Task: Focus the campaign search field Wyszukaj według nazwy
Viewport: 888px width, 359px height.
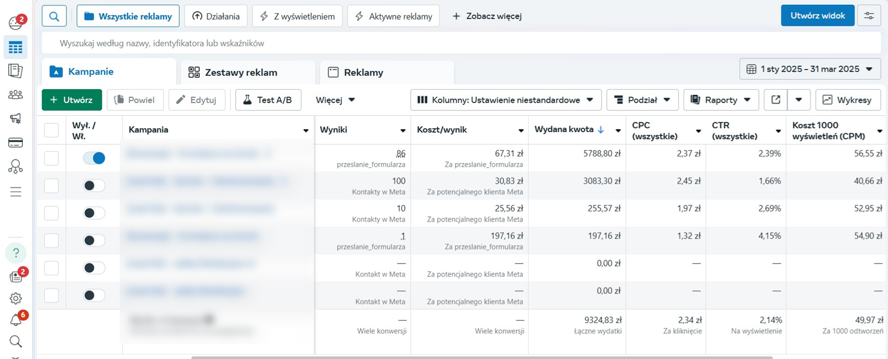Action: point(461,43)
